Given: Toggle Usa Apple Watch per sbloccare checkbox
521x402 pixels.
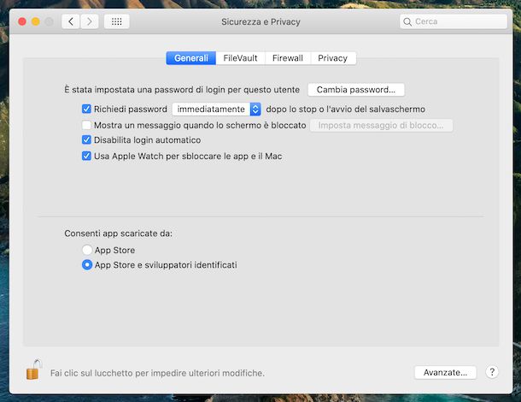Looking at the screenshot, I should tap(86, 156).
